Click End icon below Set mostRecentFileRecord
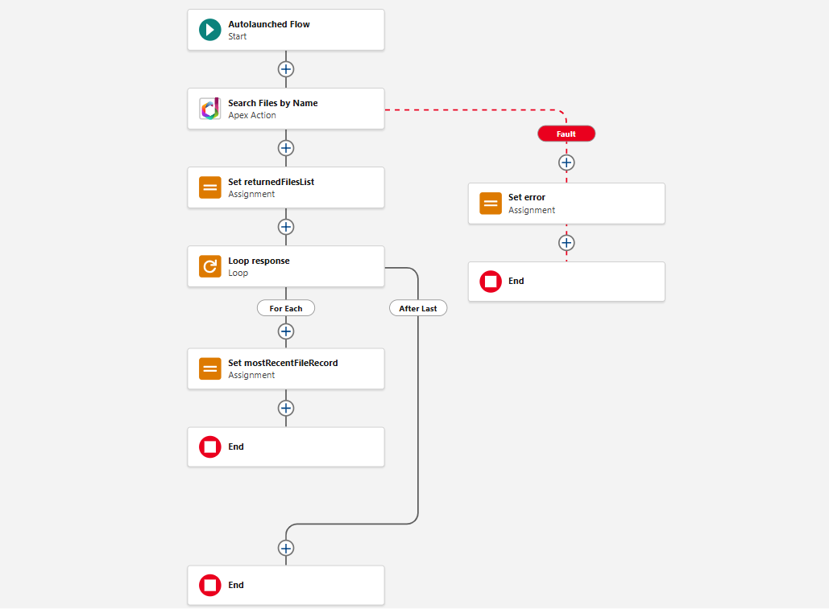 click(210, 446)
